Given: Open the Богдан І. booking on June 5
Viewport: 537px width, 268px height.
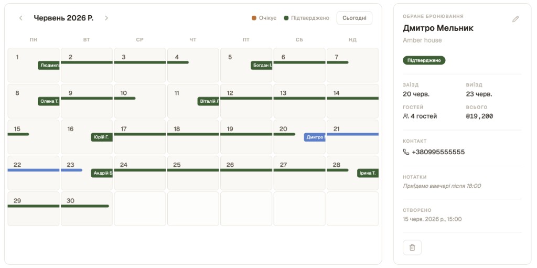Looking at the screenshot, I should 261,65.
